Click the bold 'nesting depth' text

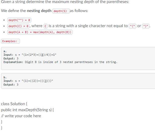click(39, 11)
